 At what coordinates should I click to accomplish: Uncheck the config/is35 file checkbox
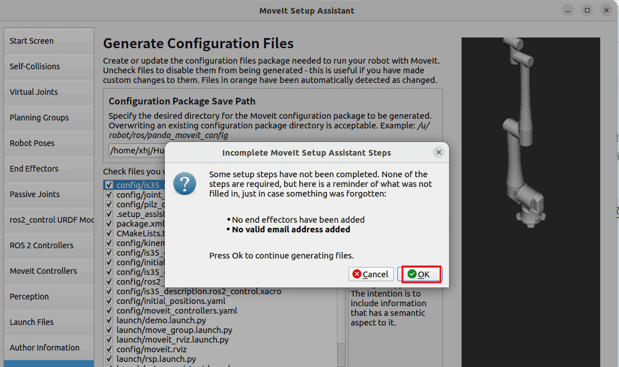(x=109, y=185)
